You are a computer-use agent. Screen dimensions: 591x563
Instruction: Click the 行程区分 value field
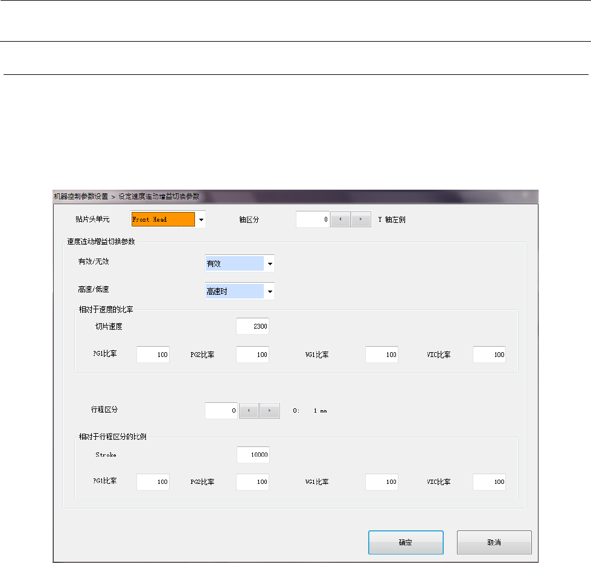tap(222, 411)
